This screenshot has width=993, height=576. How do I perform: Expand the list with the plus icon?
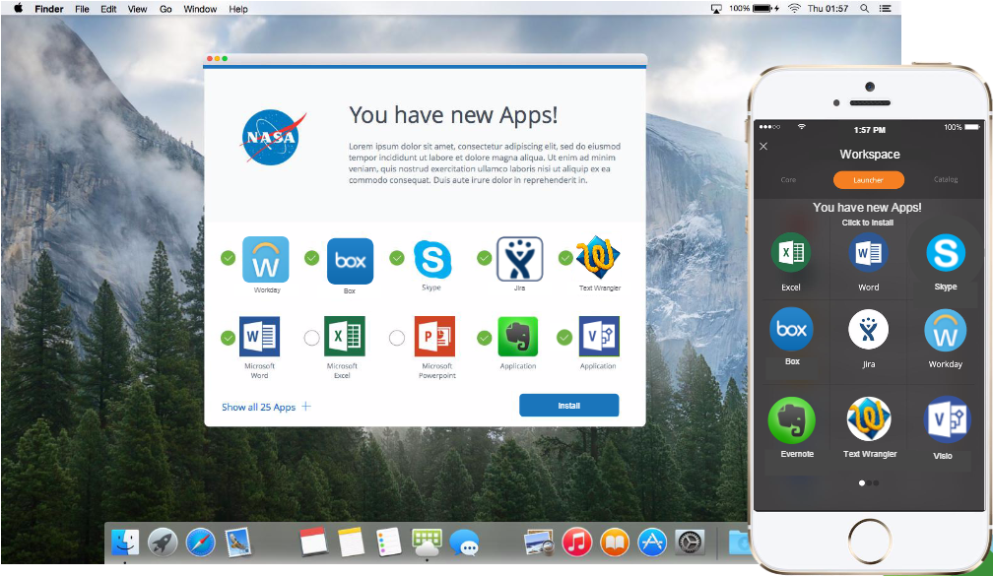click(306, 407)
